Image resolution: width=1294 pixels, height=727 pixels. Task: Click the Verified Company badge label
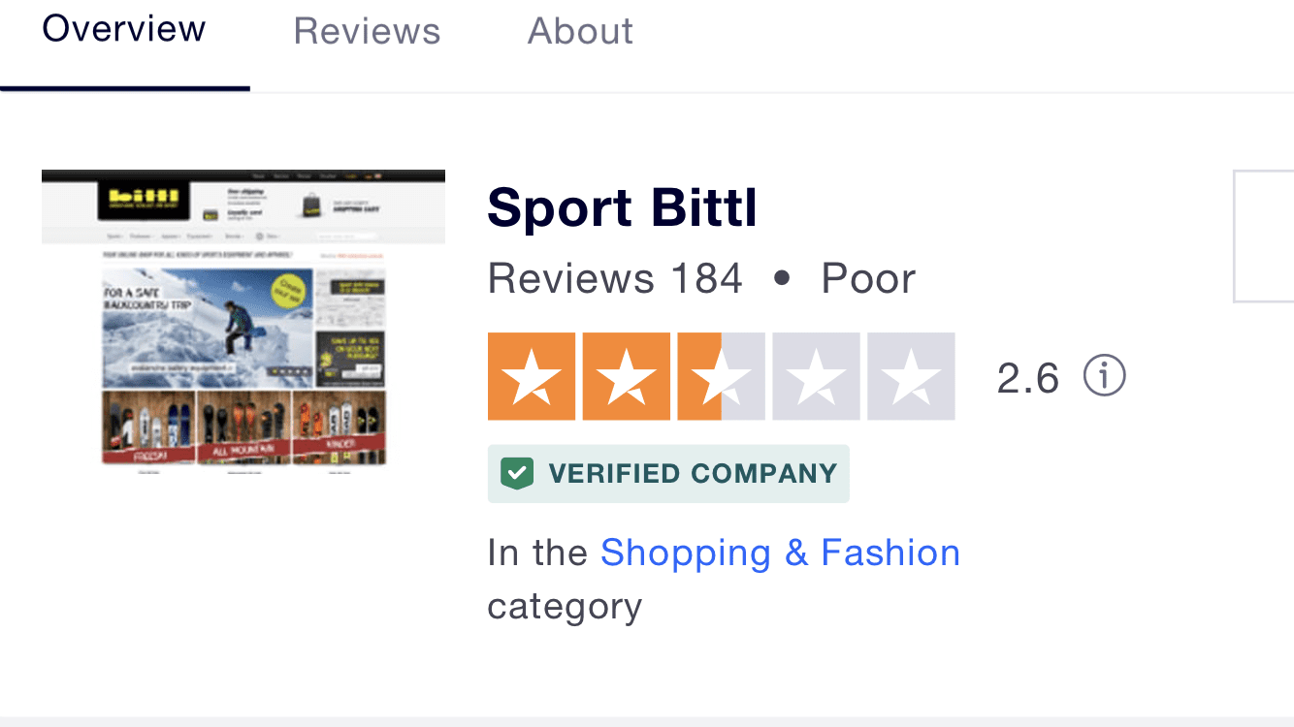pyautogui.click(x=692, y=474)
